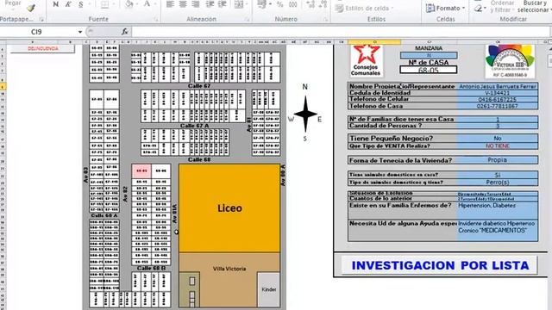The height and width of the screenshot is (310, 552).
Task: Decrease indent icon in Alineación
Action: click(x=210, y=4)
